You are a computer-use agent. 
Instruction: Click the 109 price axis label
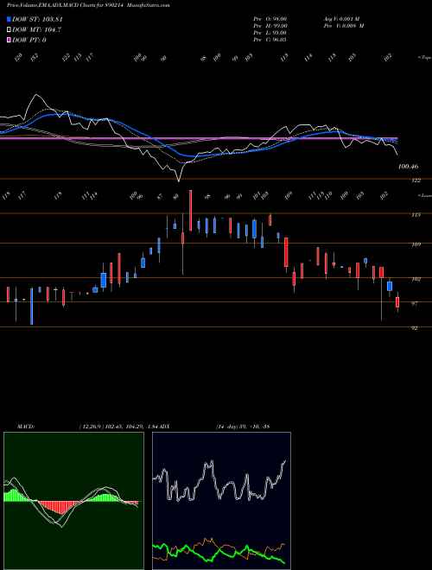point(416,244)
